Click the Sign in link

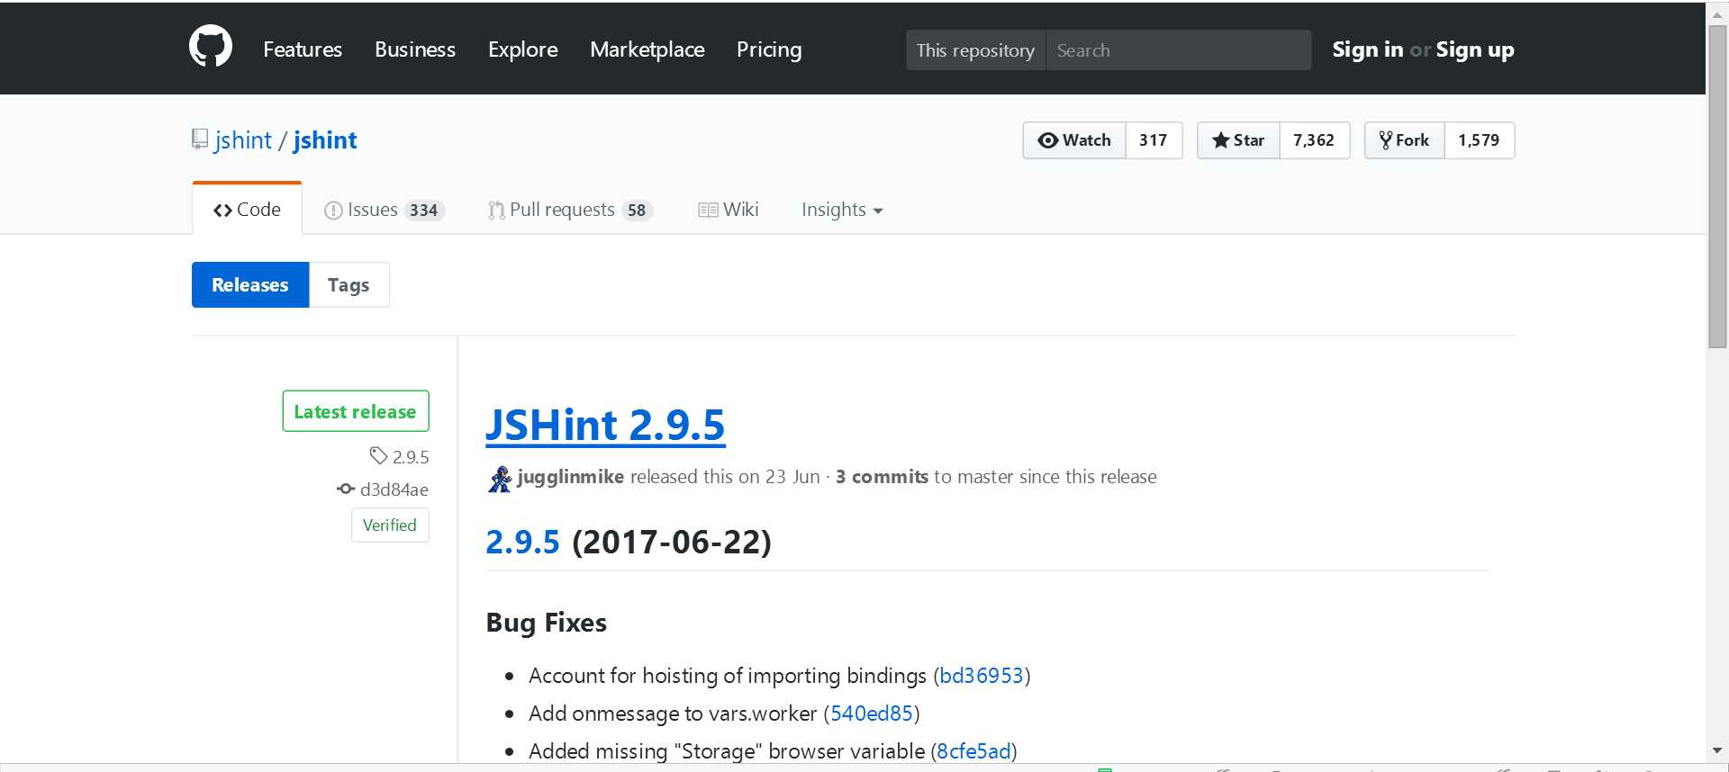tap(1367, 49)
